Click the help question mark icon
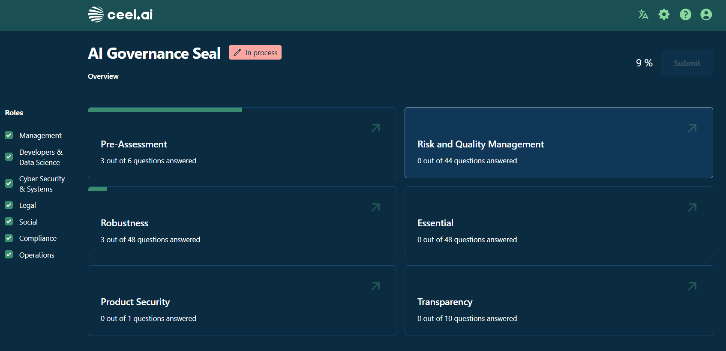The image size is (726, 351). (685, 15)
